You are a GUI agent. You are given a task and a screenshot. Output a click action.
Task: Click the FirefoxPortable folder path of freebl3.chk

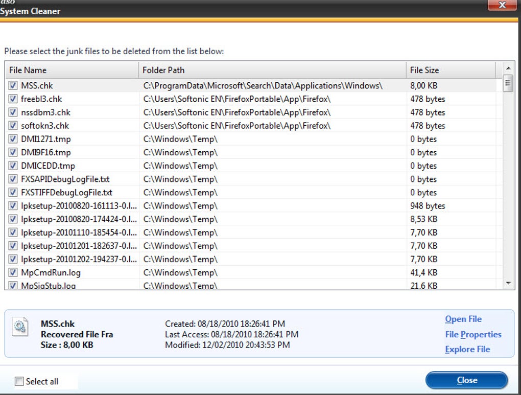(237, 99)
